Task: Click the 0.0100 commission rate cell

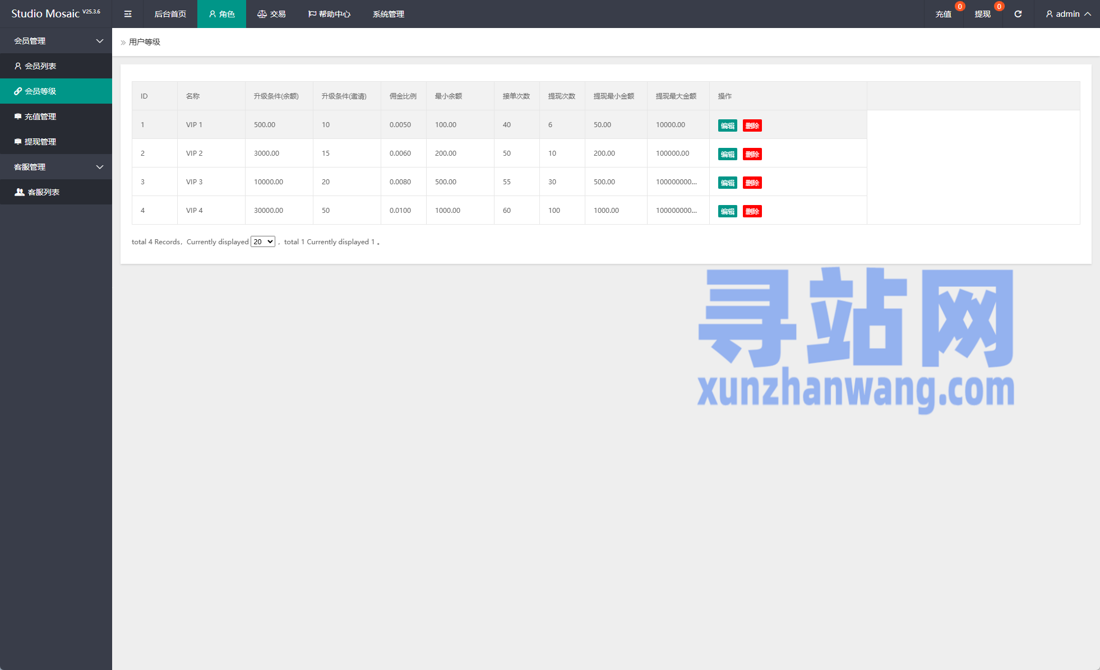Action: click(404, 210)
